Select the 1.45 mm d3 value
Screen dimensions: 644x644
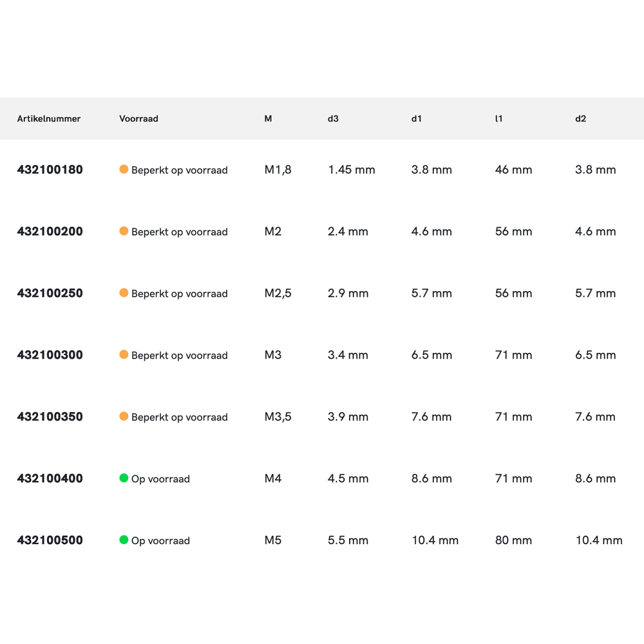(x=351, y=170)
